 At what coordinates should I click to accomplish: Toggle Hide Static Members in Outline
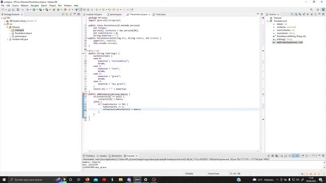[304, 14]
